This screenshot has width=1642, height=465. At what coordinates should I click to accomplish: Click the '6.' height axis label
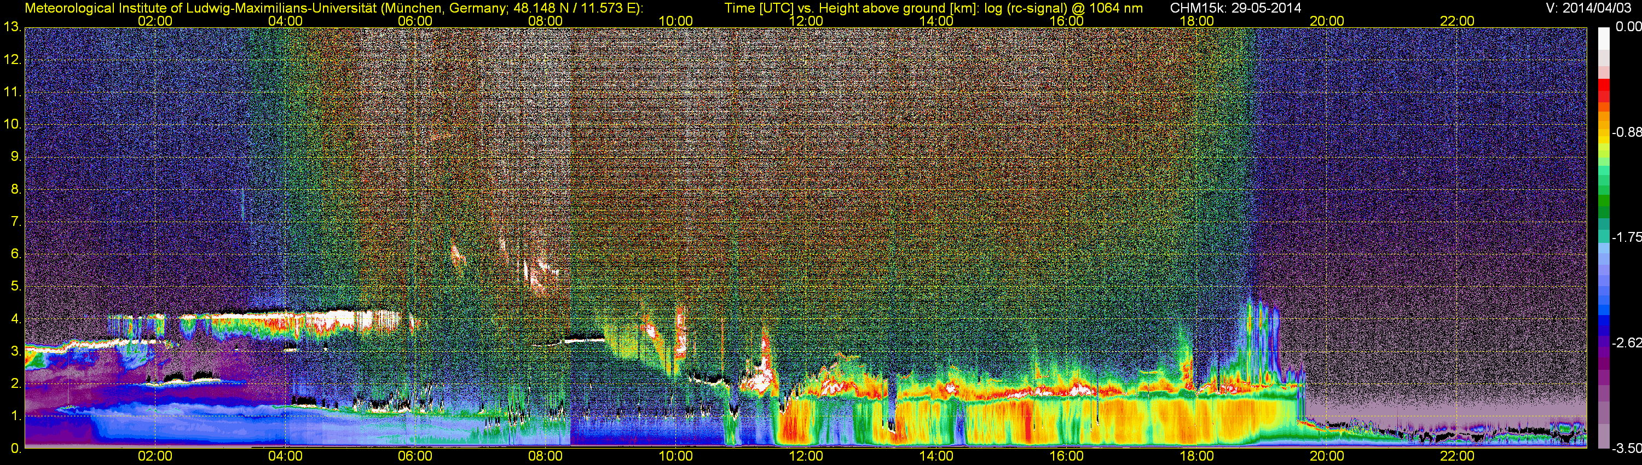point(16,254)
